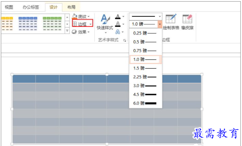
Task: Activate the 橡皮擦 eraser tool
Action: [x=187, y=22]
